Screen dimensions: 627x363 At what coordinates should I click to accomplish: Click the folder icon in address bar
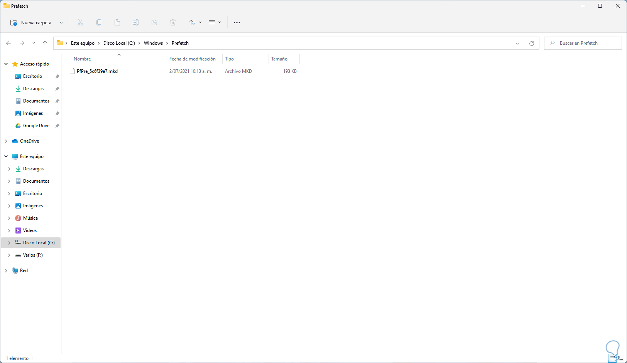(x=60, y=43)
